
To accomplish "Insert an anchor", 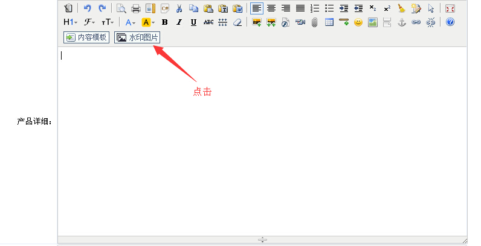I will tap(402, 22).
